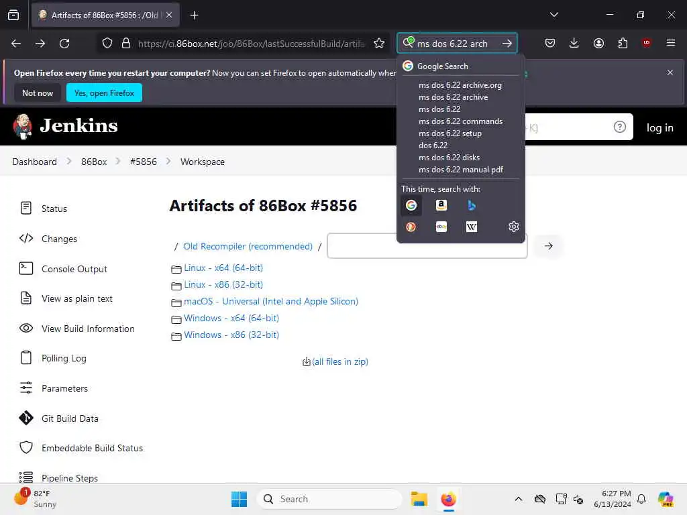Open a new tab
The image size is (687, 515).
[194, 15]
